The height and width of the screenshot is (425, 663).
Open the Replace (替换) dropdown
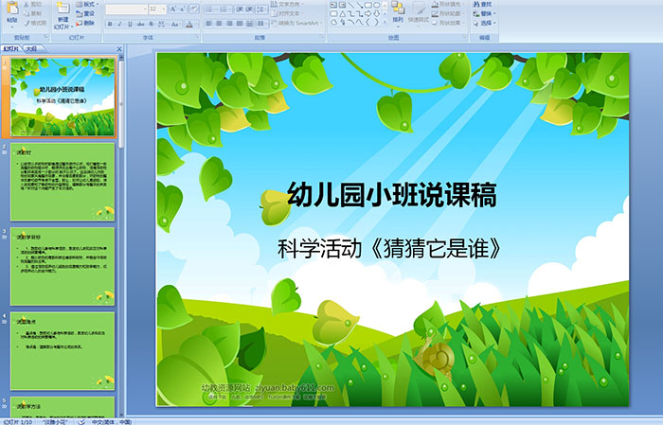(485, 13)
